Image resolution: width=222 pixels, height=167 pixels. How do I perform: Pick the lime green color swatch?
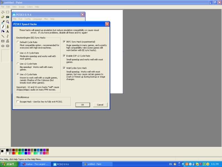20,153
